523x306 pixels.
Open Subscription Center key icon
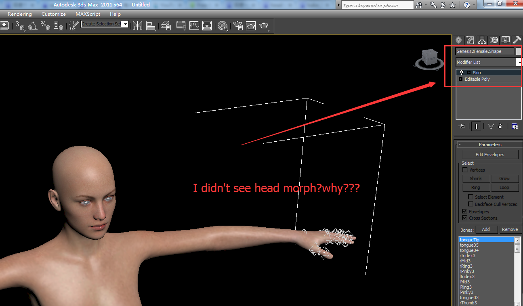point(433,5)
